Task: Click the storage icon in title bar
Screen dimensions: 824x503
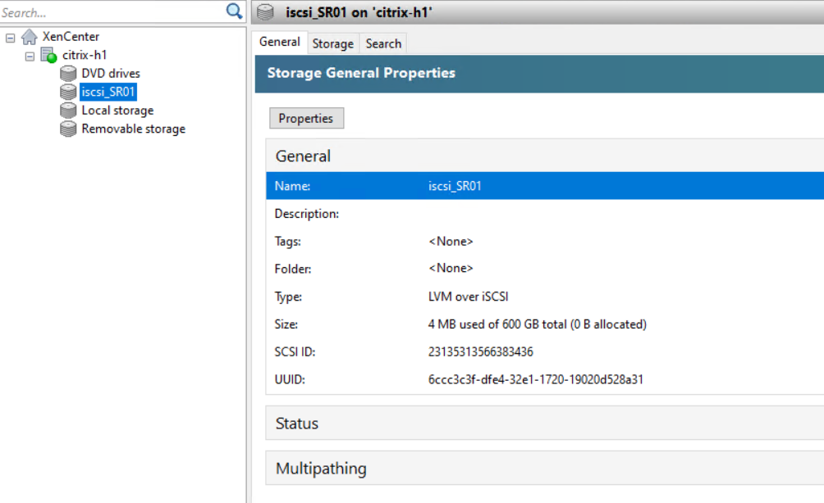Action: (265, 12)
